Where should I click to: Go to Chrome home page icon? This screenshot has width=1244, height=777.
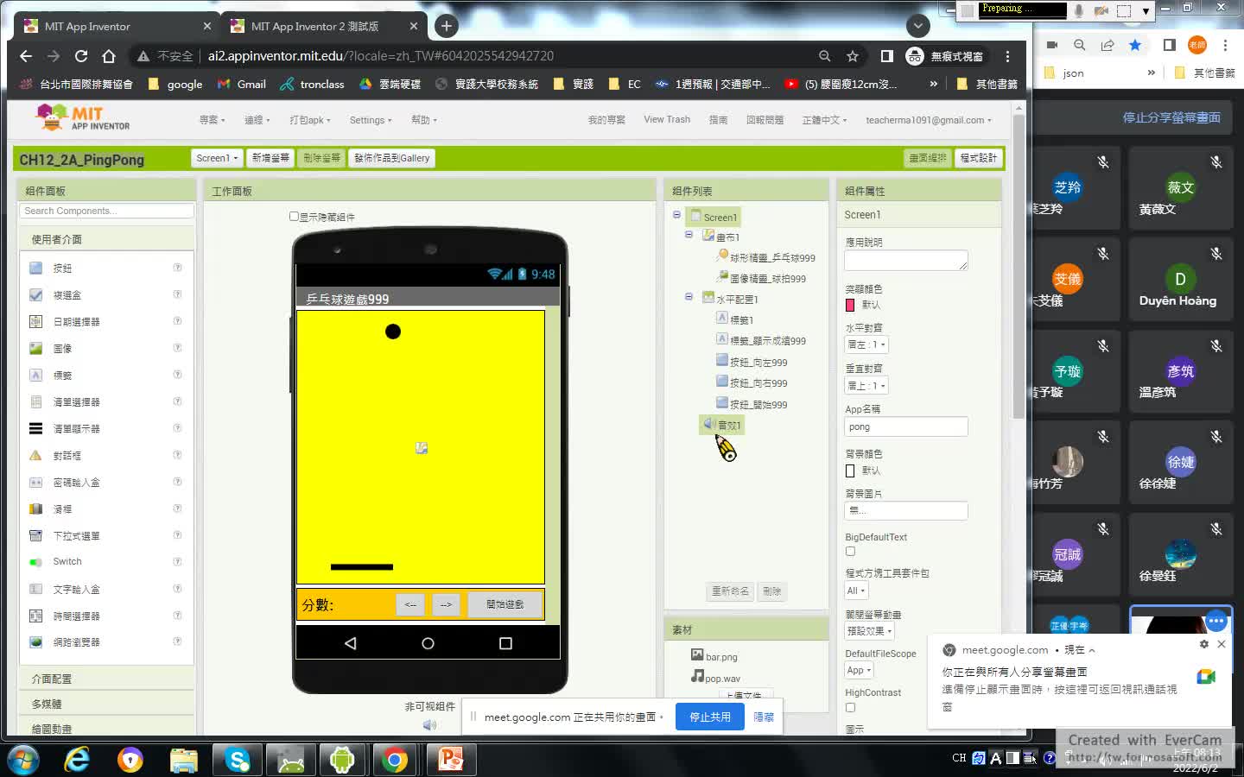tap(109, 56)
